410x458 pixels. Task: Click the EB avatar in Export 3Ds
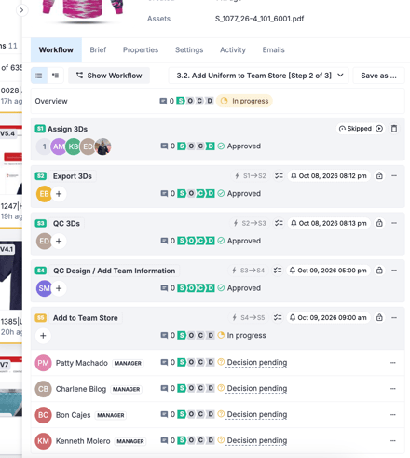44,194
